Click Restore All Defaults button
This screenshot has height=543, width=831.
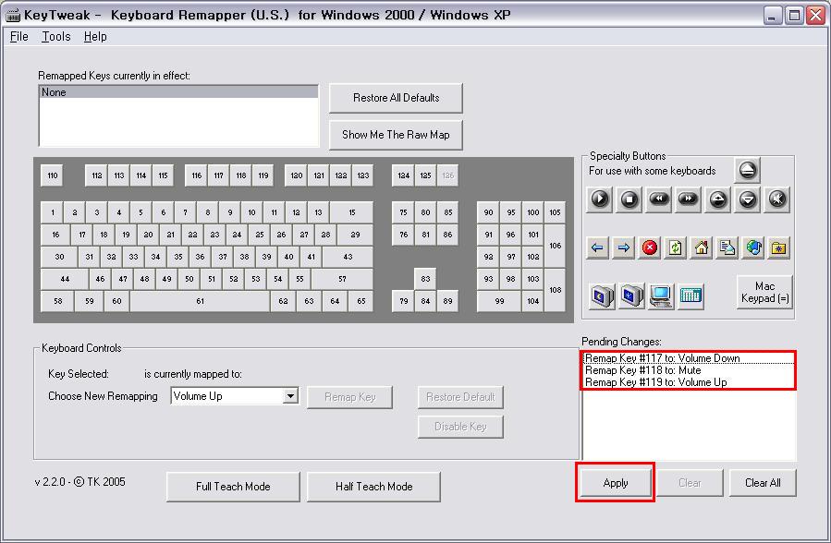pos(396,98)
